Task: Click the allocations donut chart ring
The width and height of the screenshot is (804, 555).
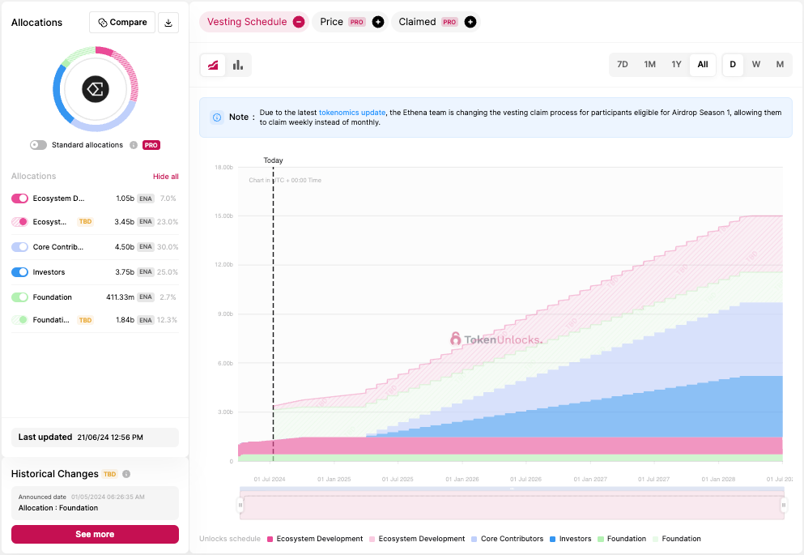Action: [x=96, y=89]
